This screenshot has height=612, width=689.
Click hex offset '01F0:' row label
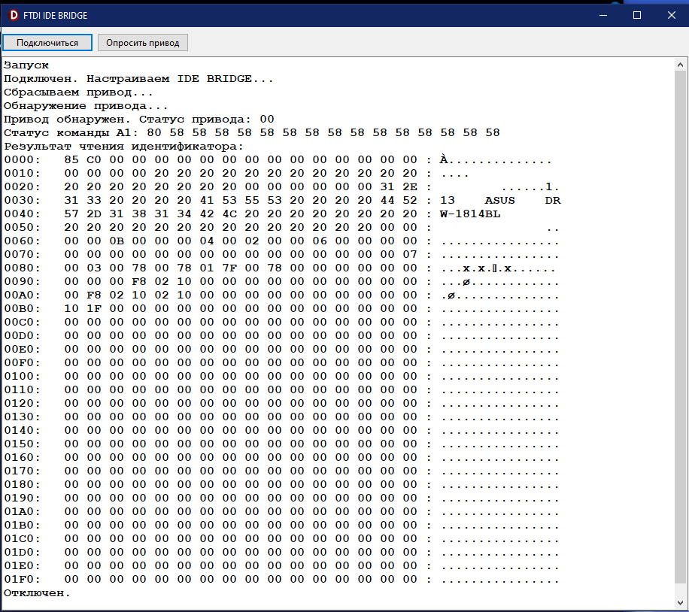[22, 580]
